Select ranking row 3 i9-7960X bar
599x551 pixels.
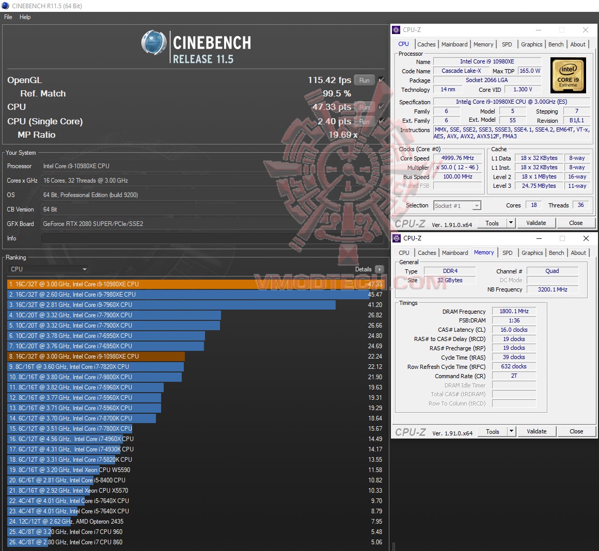pos(195,305)
